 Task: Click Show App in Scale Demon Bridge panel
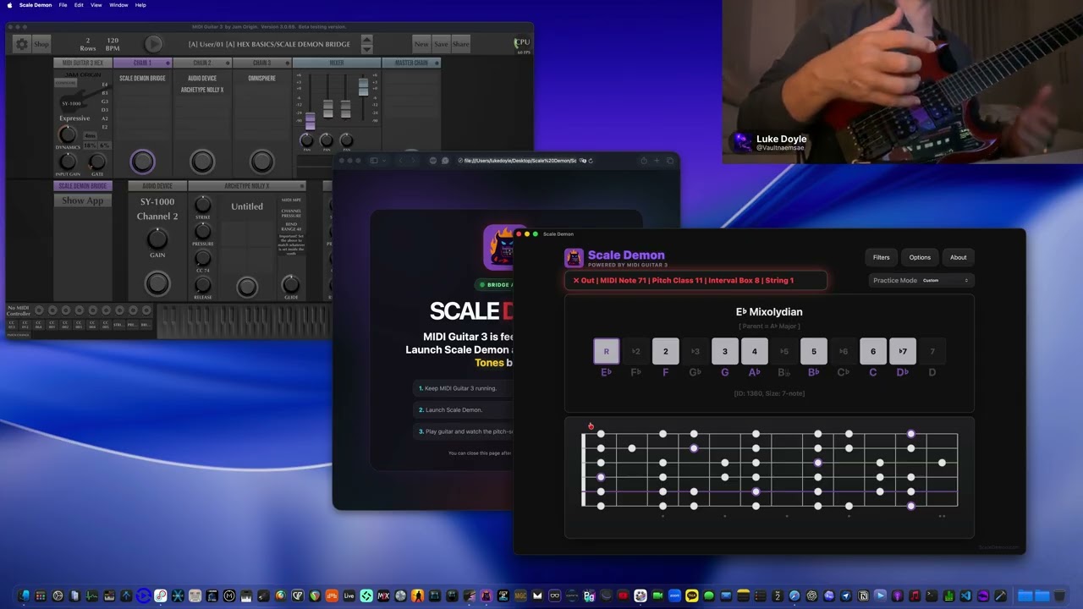click(x=83, y=200)
